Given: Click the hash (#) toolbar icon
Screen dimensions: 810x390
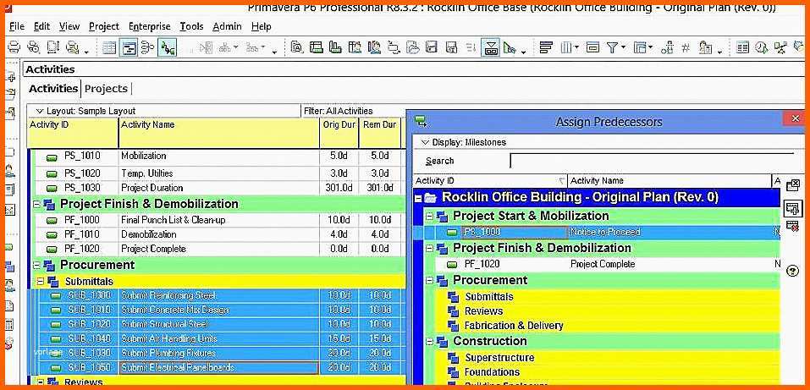Looking at the screenshot, I should [686, 47].
